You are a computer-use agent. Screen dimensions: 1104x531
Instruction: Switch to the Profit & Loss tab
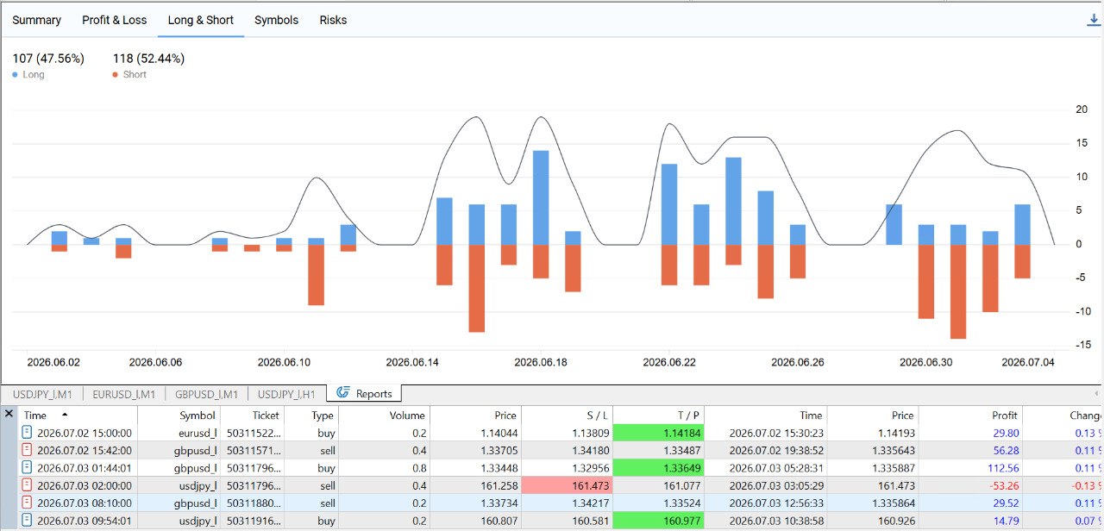(x=115, y=20)
